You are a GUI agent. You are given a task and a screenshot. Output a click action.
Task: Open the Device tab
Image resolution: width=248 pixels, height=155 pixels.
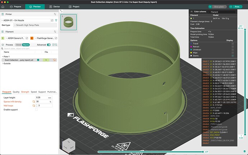[x=54, y=6]
